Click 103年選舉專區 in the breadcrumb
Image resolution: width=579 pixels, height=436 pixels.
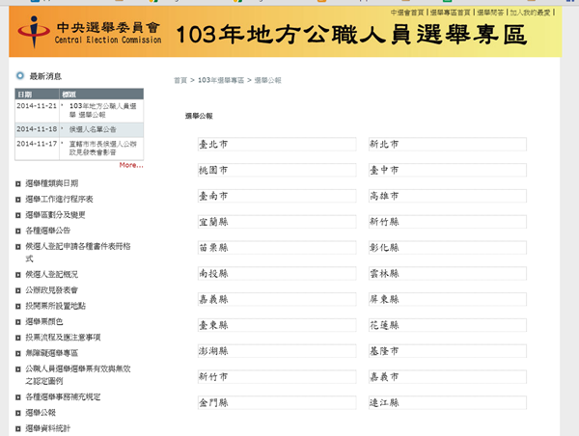[x=221, y=80]
